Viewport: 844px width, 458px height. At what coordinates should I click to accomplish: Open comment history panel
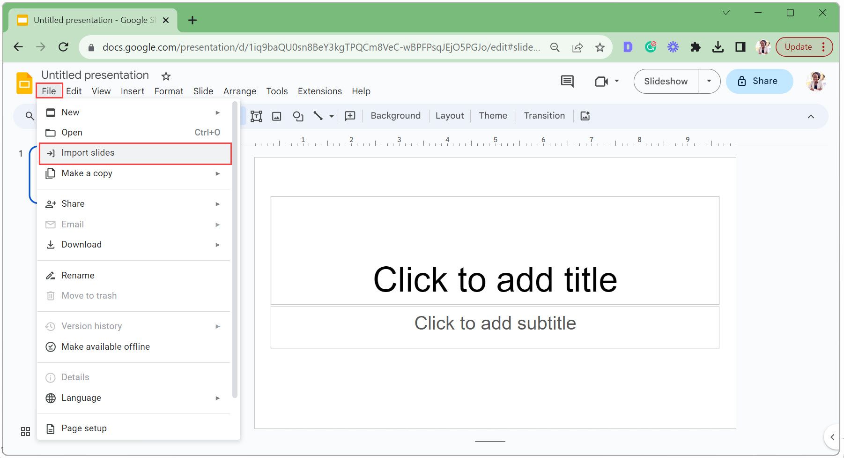[x=566, y=81]
